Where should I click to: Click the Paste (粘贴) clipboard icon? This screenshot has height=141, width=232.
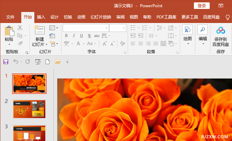pyautogui.click(x=9, y=31)
